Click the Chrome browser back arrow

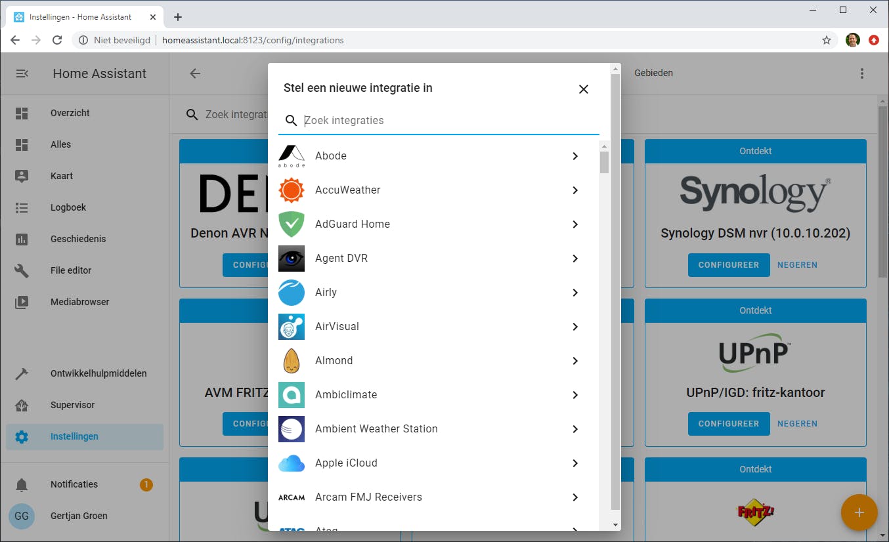tap(15, 40)
